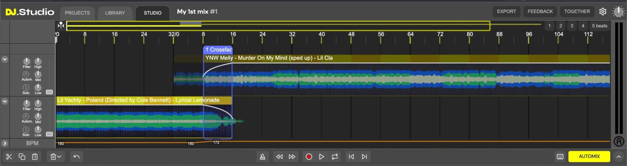The width and height of the screenshot is (627, 166).
Task: Jump to previous transition button
Action: click(x=351, y=157)
